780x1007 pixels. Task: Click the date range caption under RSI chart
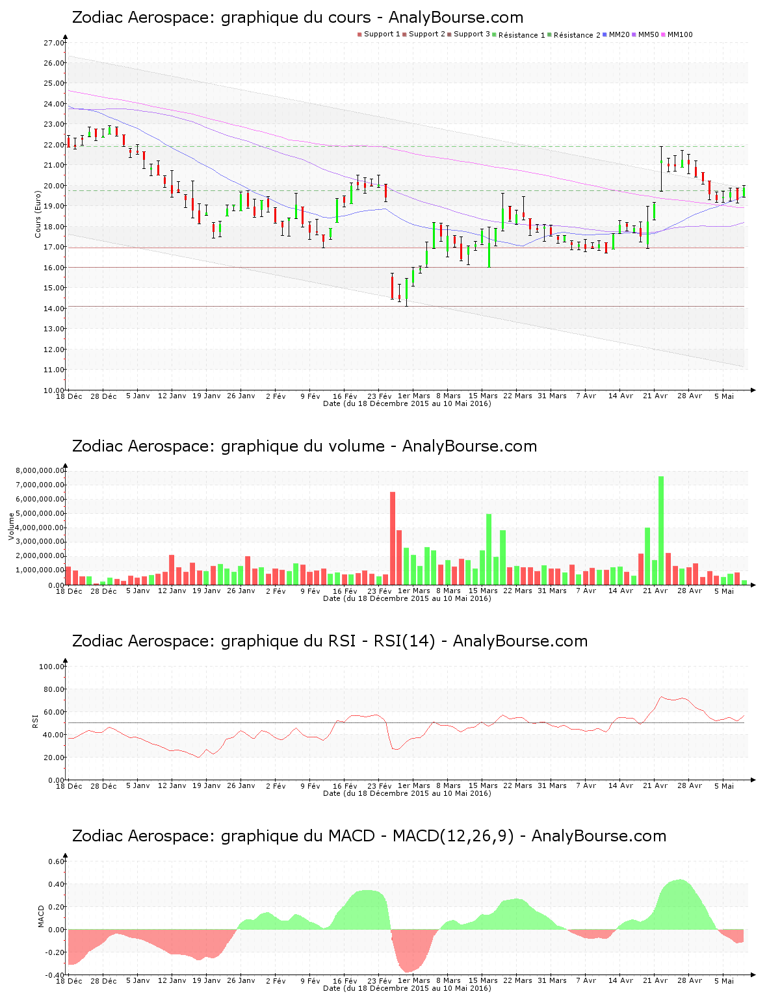click(x=407, y=793)
